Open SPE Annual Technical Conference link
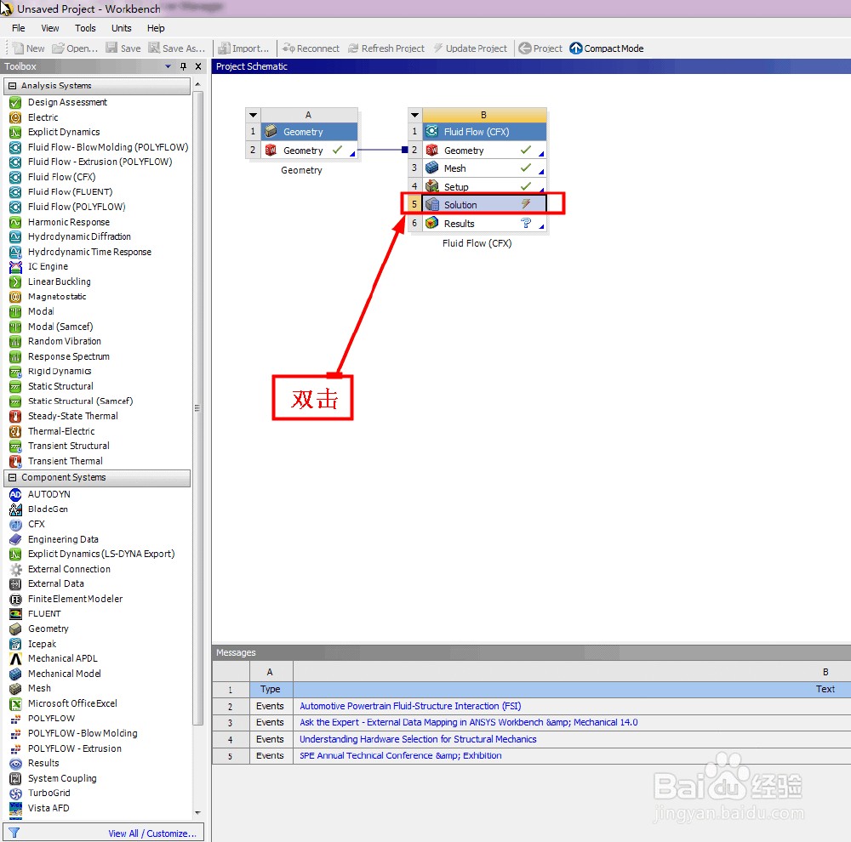 coord(400,755)
